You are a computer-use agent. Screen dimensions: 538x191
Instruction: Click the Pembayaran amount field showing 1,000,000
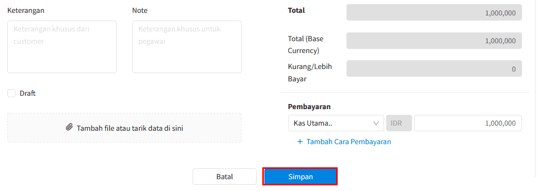click(468, 123)
